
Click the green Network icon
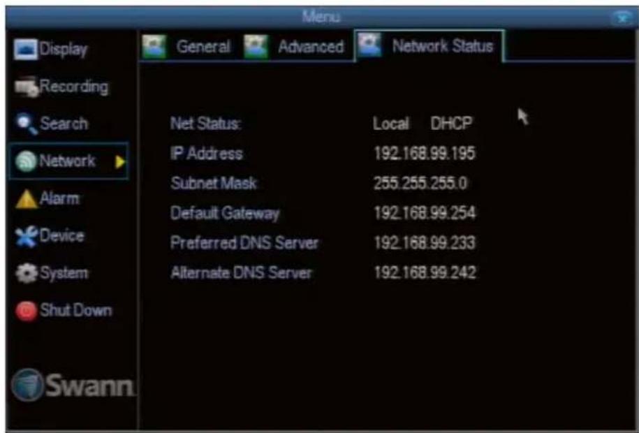coord(26,161)
